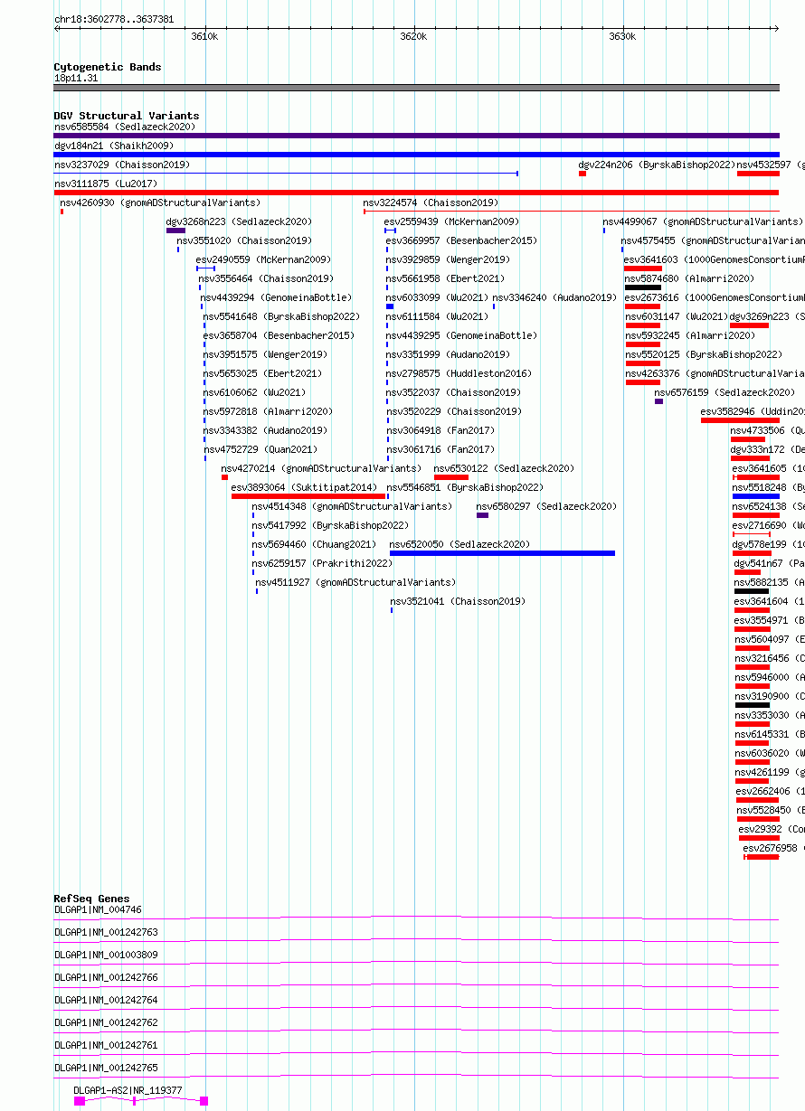Screen dimensions: 805x1111
Task: Select the dgv184n21 (Shaikh2009) blue bar
Action: click(416, 155)
